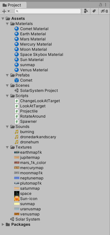Select the SolarSystem Project scene icon
Viewport: 110px width, 235px height.
coord(17,91)
